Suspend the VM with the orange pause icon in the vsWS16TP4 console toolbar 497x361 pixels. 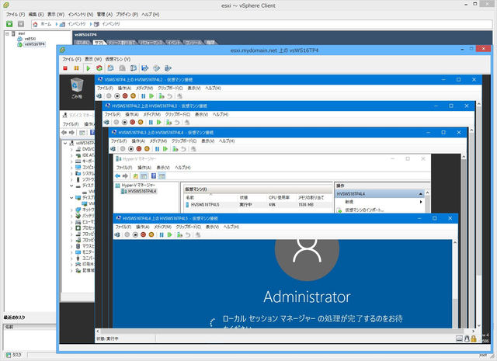click(x=76, y=68)
